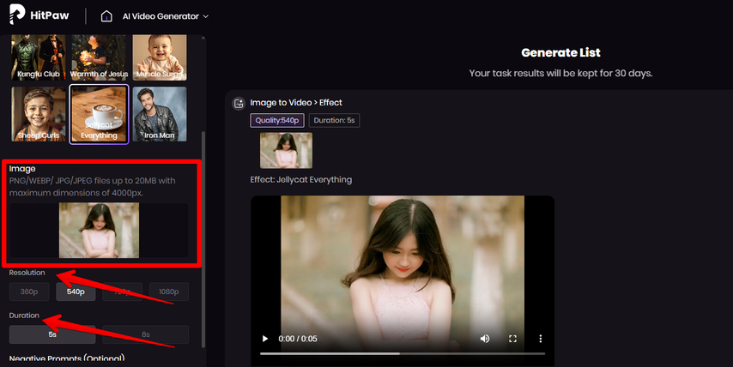Click the HitPaw logo
The image size is (733, 367).
pyautogui.click(x=39, y=16)
